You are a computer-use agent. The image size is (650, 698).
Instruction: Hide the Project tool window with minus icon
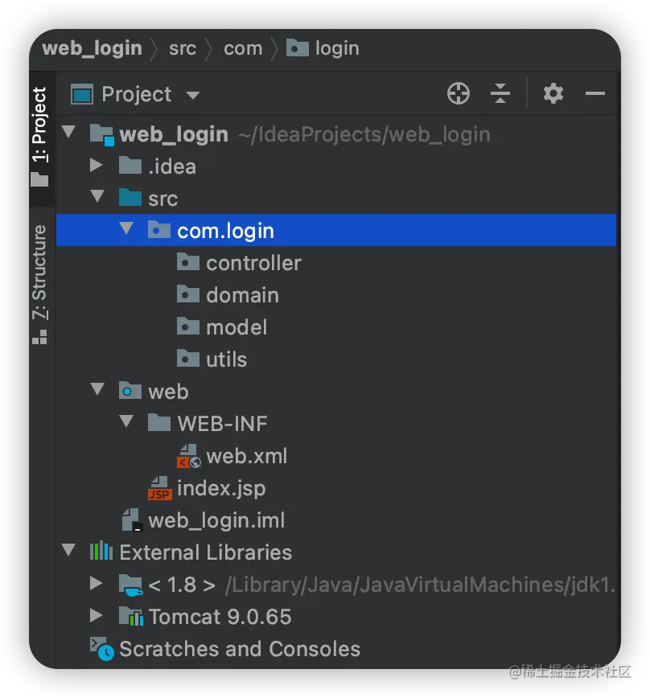595,94
